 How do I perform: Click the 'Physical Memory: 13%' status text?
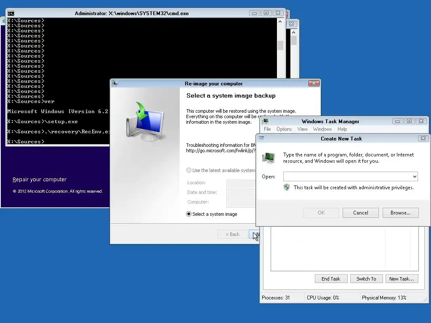click(384, 298)
